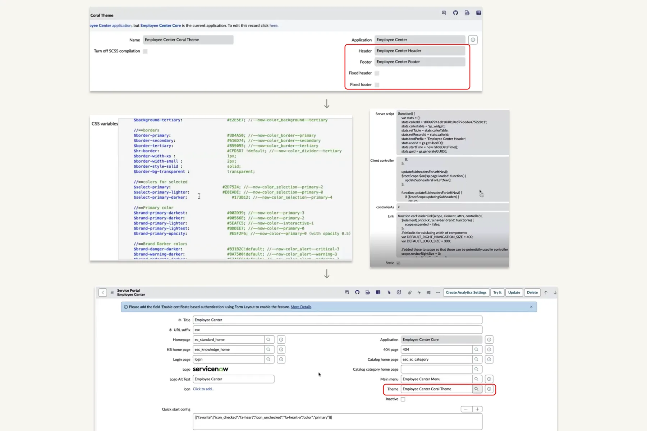647x431 pixels.
Task: Click the GitHub icon in Coral Theme header
Action: click(x=455, y=13)
